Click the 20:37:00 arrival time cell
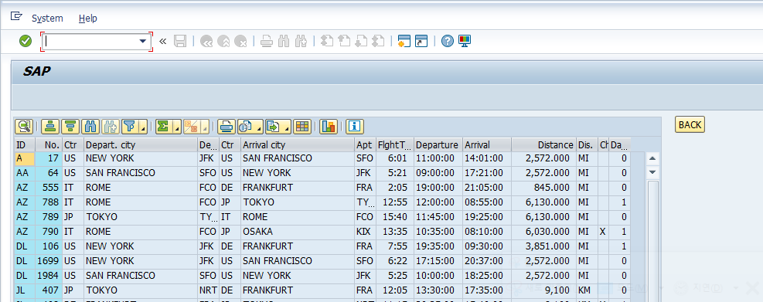 (x=486, y=260)
